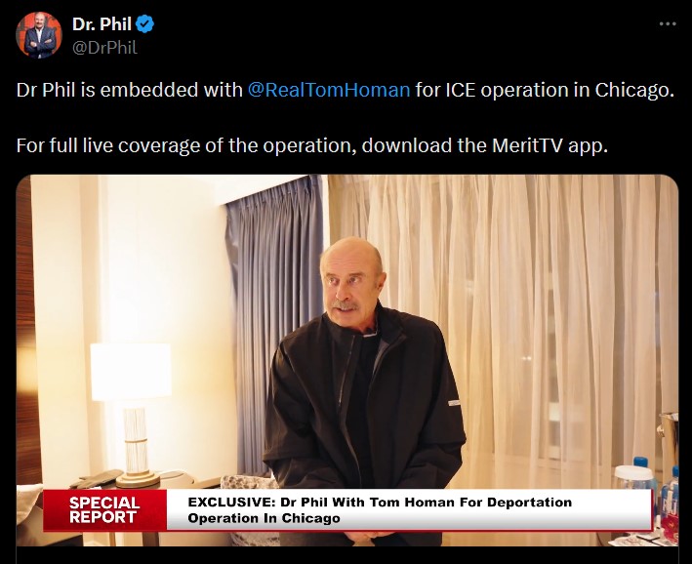Click the red SPECIAL REPORT badge

105,509
